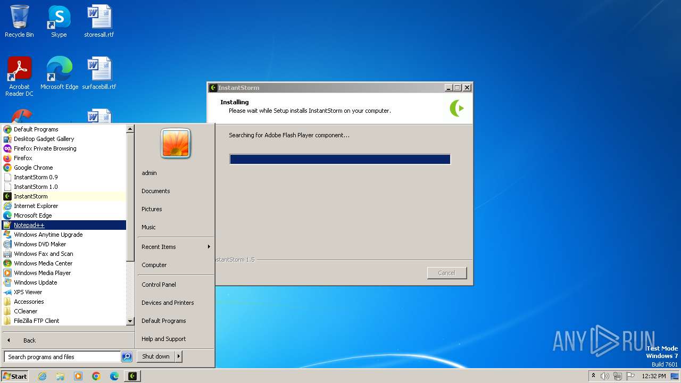Image resolution: width=681 pixels, height=383 pixels.
Task: Expand shut down options arrow
Action: (179, 356)
